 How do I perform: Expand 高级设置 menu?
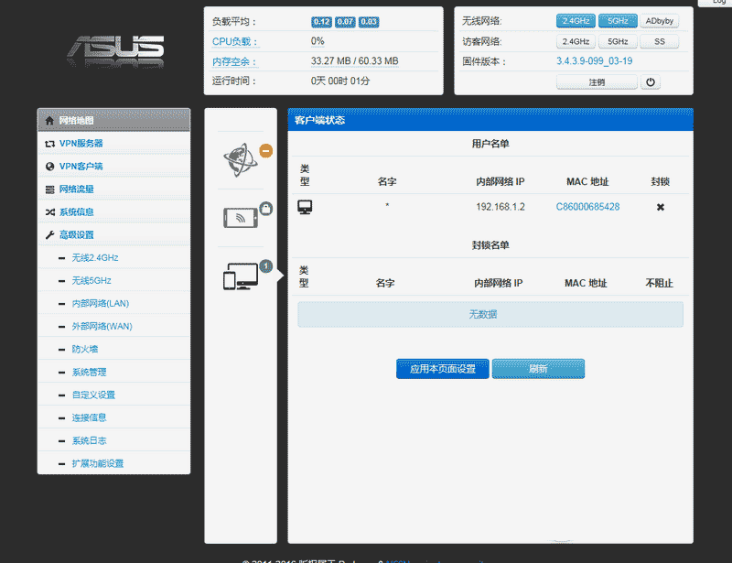(113, 235)
